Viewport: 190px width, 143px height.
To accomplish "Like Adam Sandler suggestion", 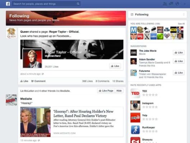I will click(x=179, y=61).
